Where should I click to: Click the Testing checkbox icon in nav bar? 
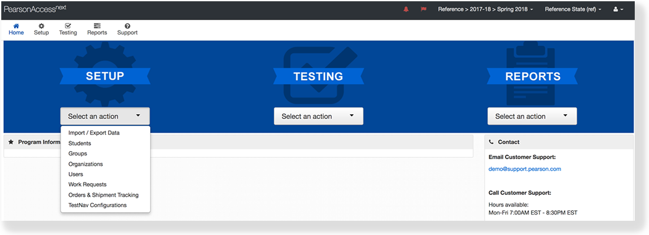pos(68,26)
